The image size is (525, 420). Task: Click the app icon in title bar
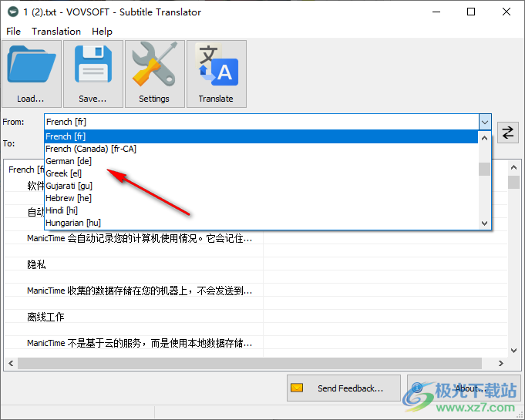pyautogui.click(x=13, y=12)
